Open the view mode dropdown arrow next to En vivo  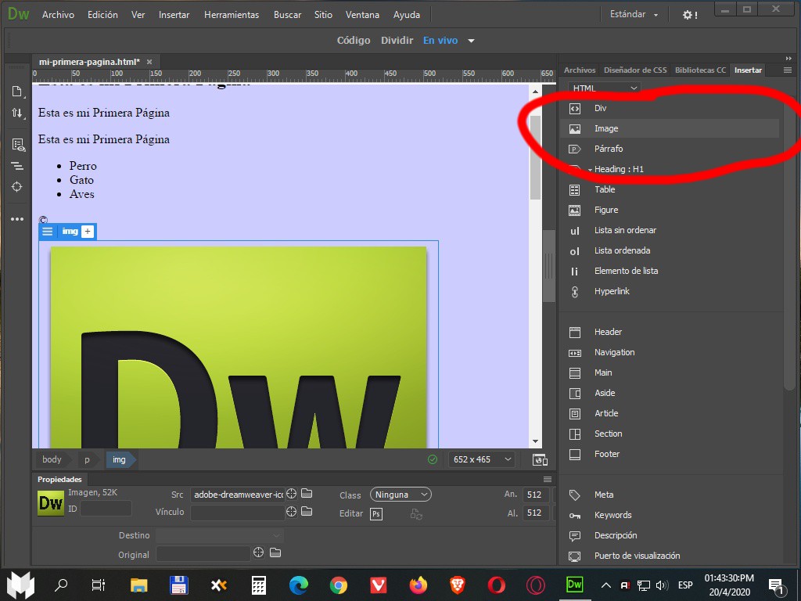[x=471, y=41]
